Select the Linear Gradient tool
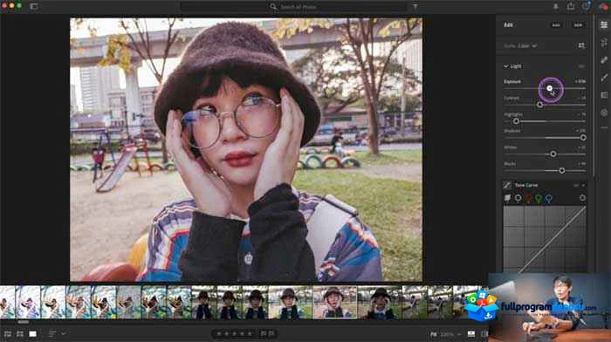This screenshot has height=342, width=611. pos(604,94)
